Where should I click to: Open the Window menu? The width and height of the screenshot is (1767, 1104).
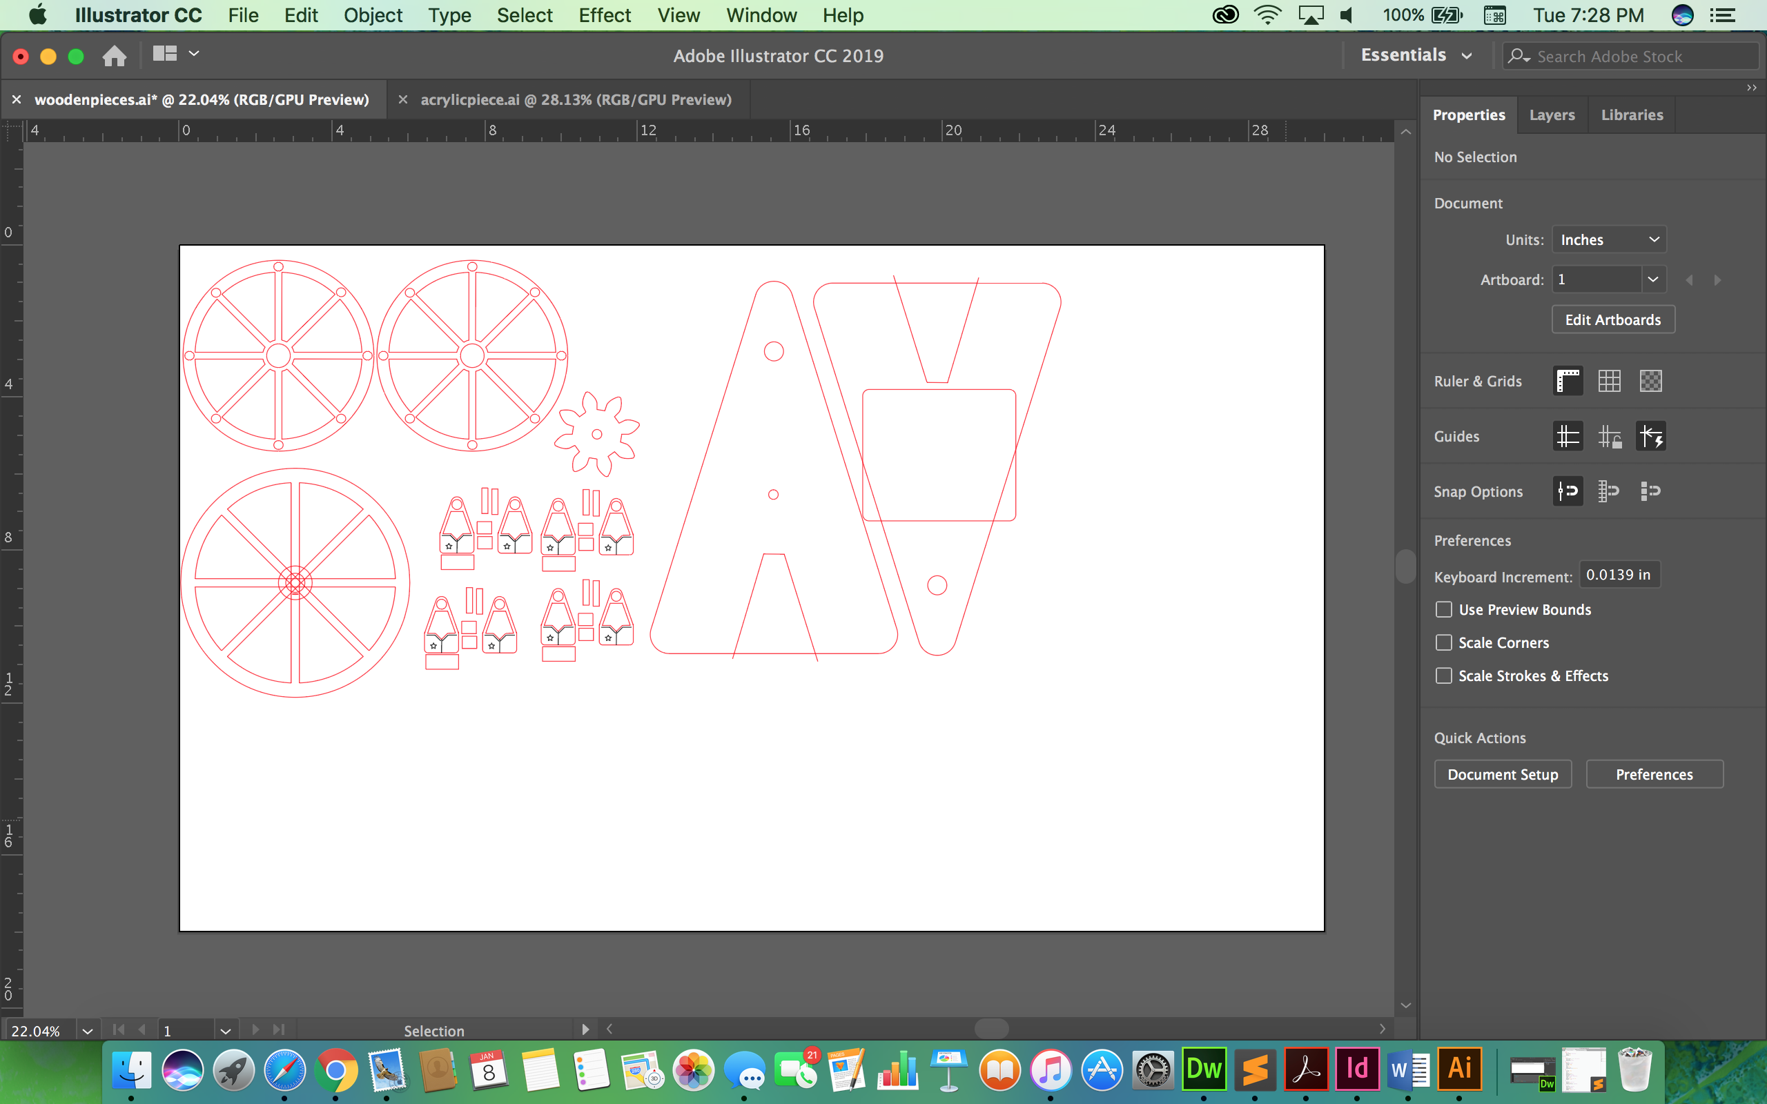pyautogui.click(x=761, y=14)
